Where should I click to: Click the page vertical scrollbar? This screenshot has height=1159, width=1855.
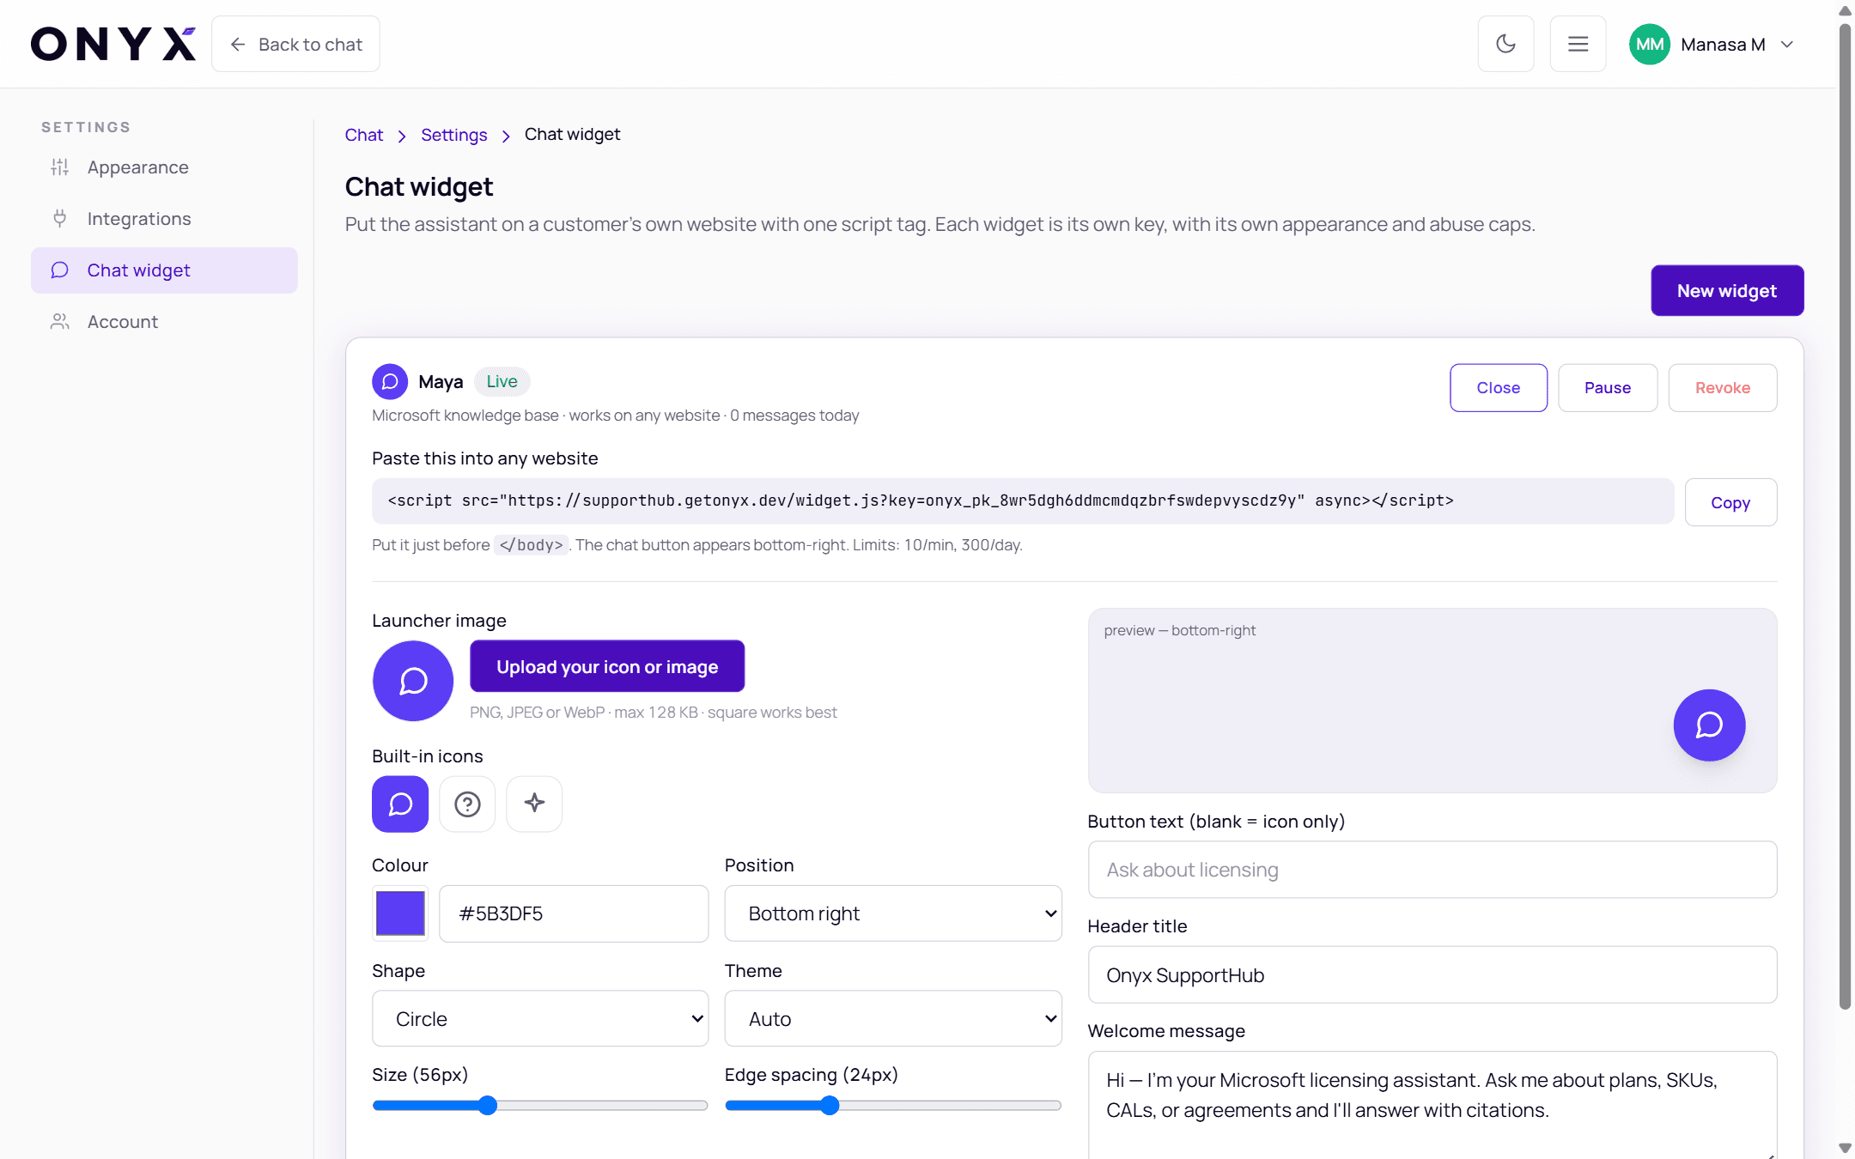pyautogui.click(x=1845, y=515)
